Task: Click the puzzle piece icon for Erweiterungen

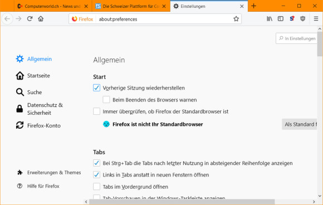Action: (x=20, y=172)
